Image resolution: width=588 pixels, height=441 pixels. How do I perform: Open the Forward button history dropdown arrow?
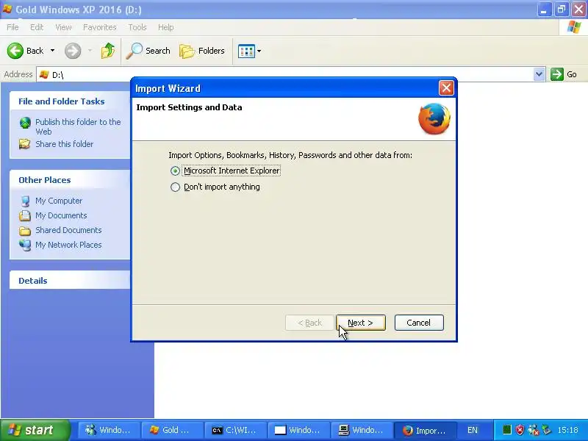coord(90,51)
